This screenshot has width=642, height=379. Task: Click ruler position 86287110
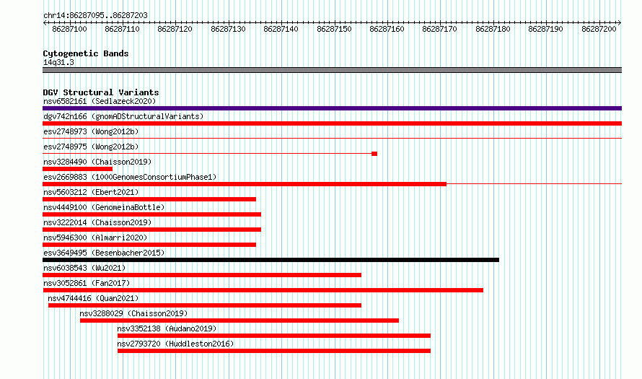click(122, 29)
